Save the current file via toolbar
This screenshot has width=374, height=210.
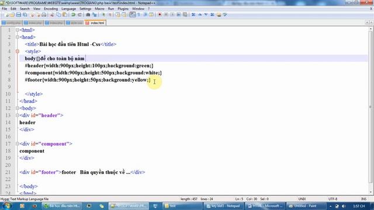point(19,15)
